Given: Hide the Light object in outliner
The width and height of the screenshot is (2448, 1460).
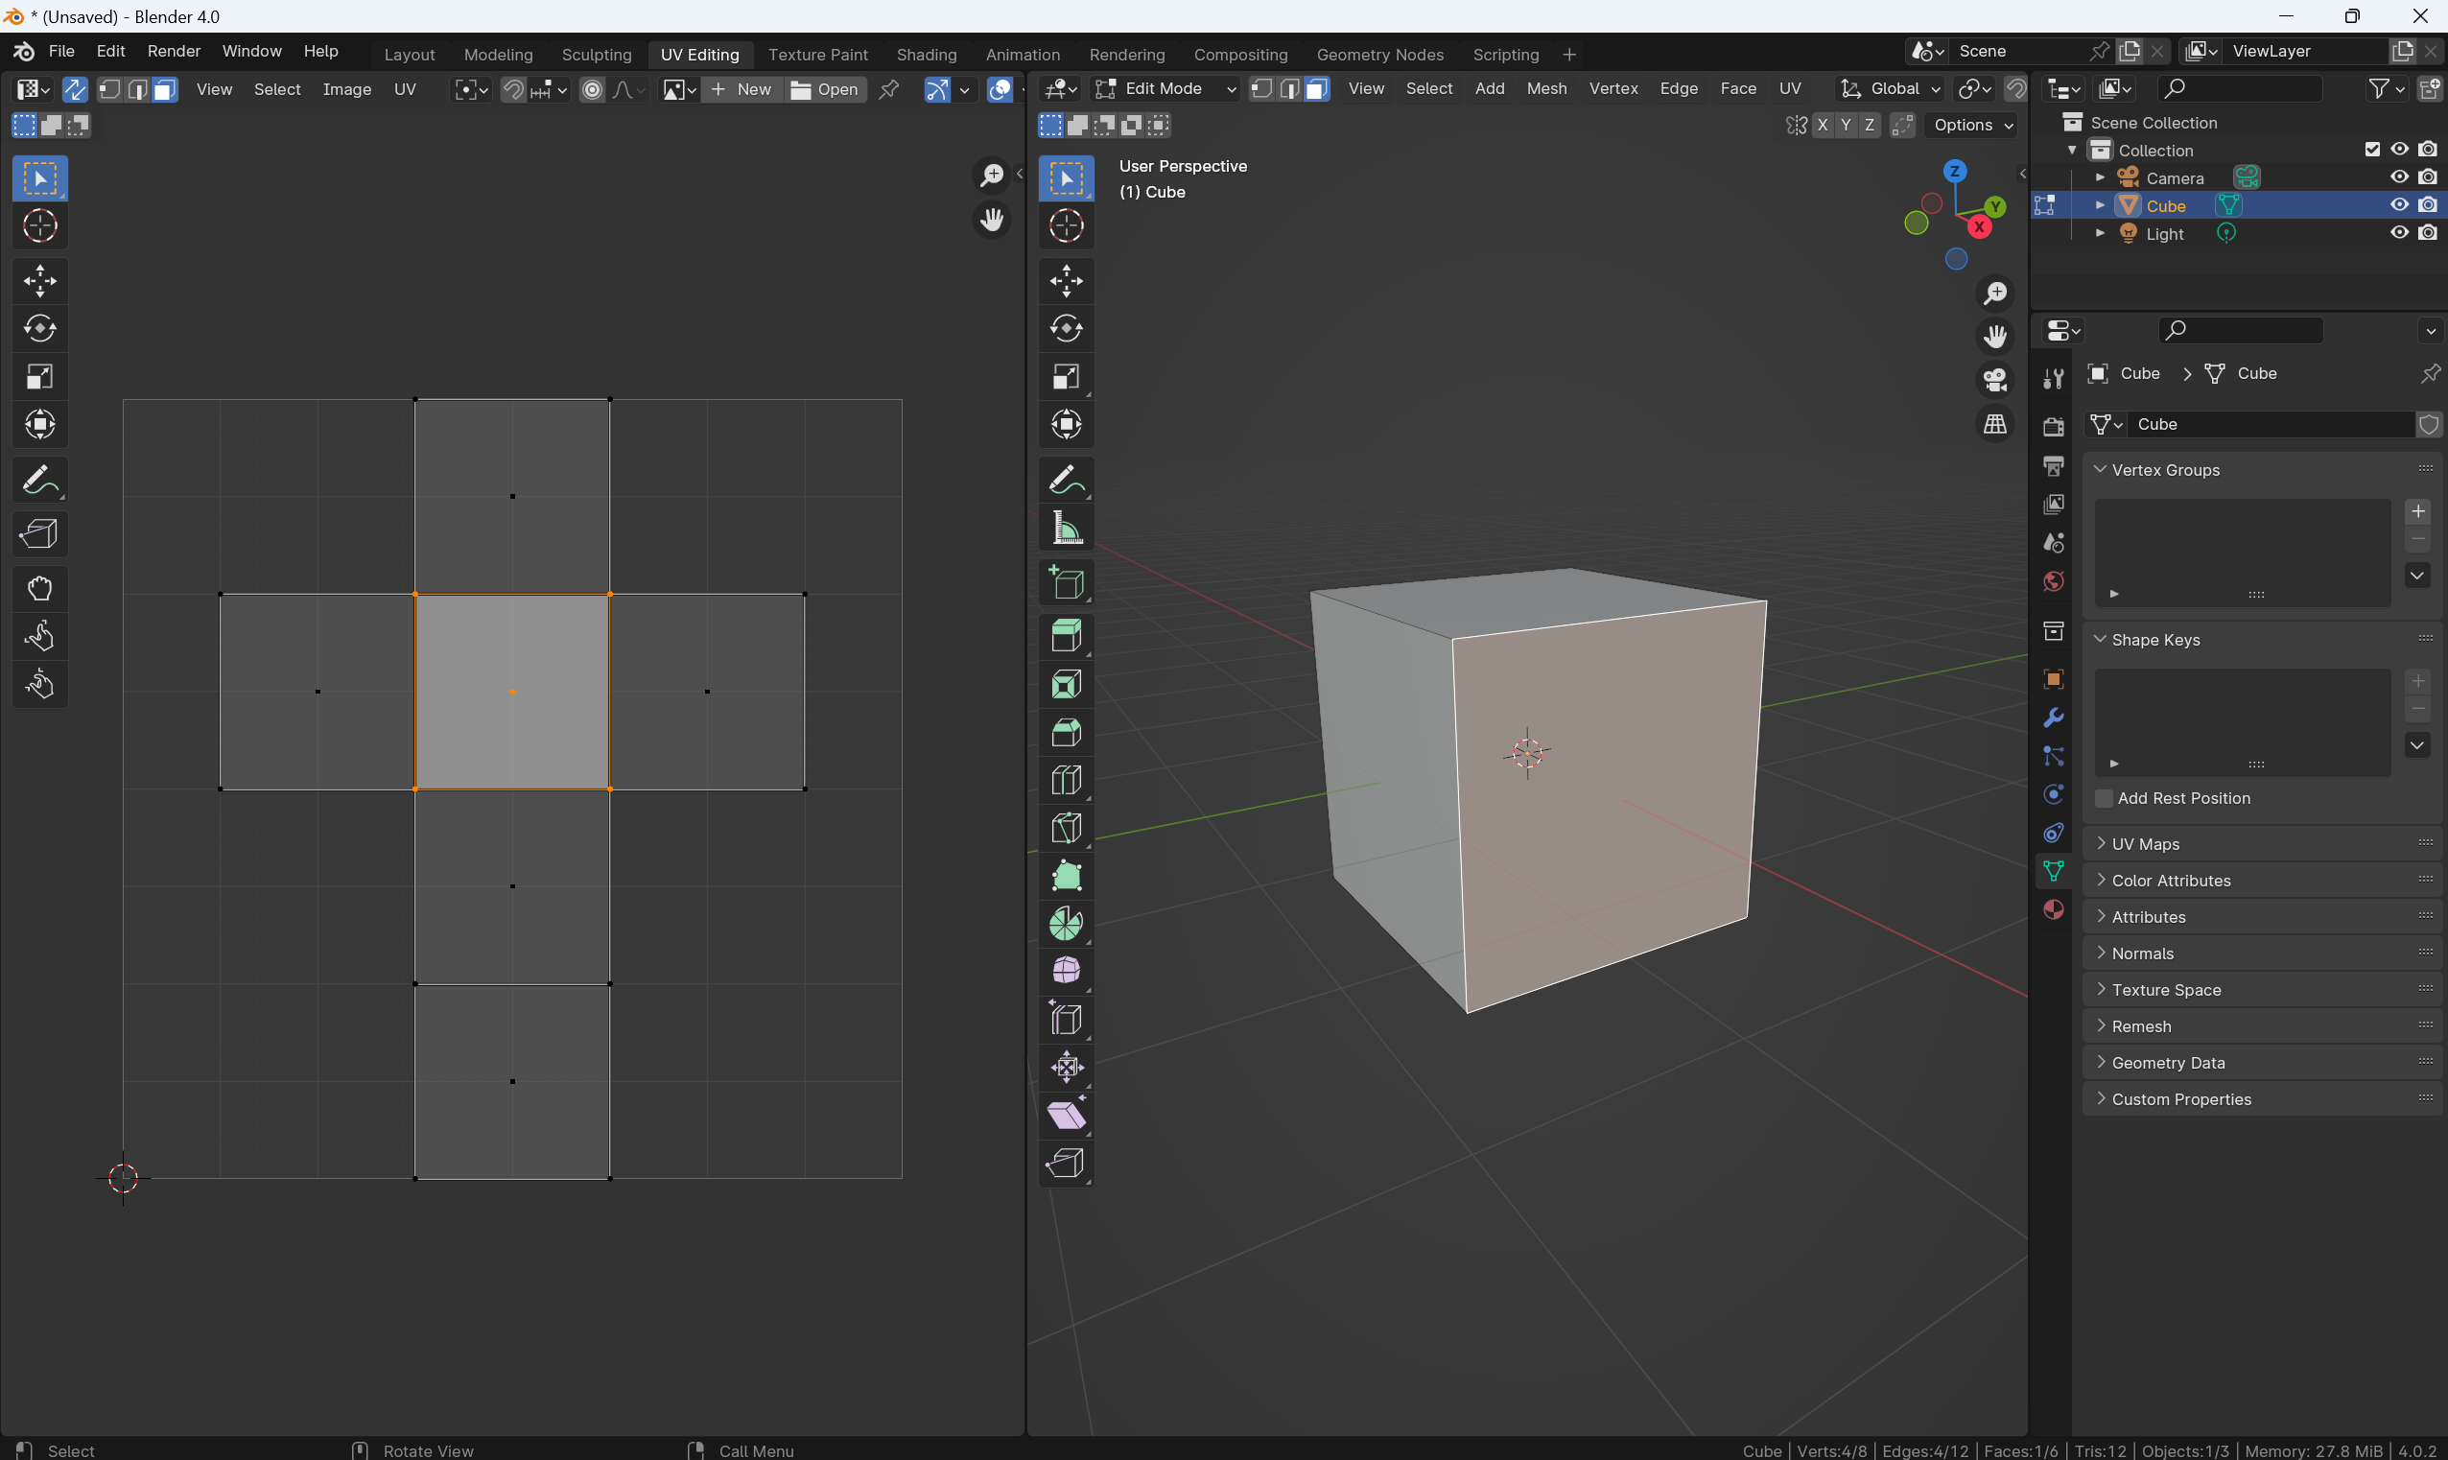Looking at the screenshot, I should (x=2399, y=233).
